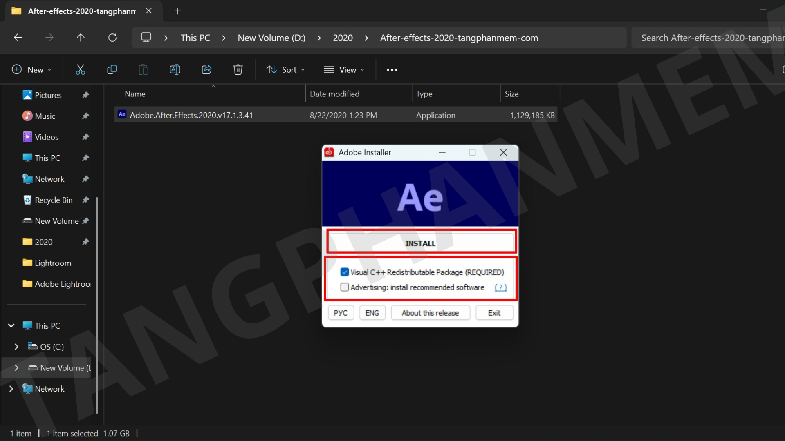Open pinned New Volume shortcut

coord(56,221)
